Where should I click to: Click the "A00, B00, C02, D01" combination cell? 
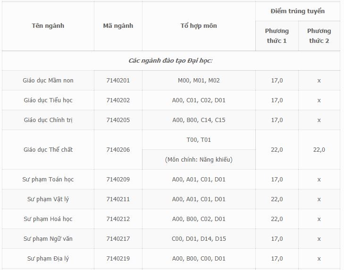coord(199,219)
